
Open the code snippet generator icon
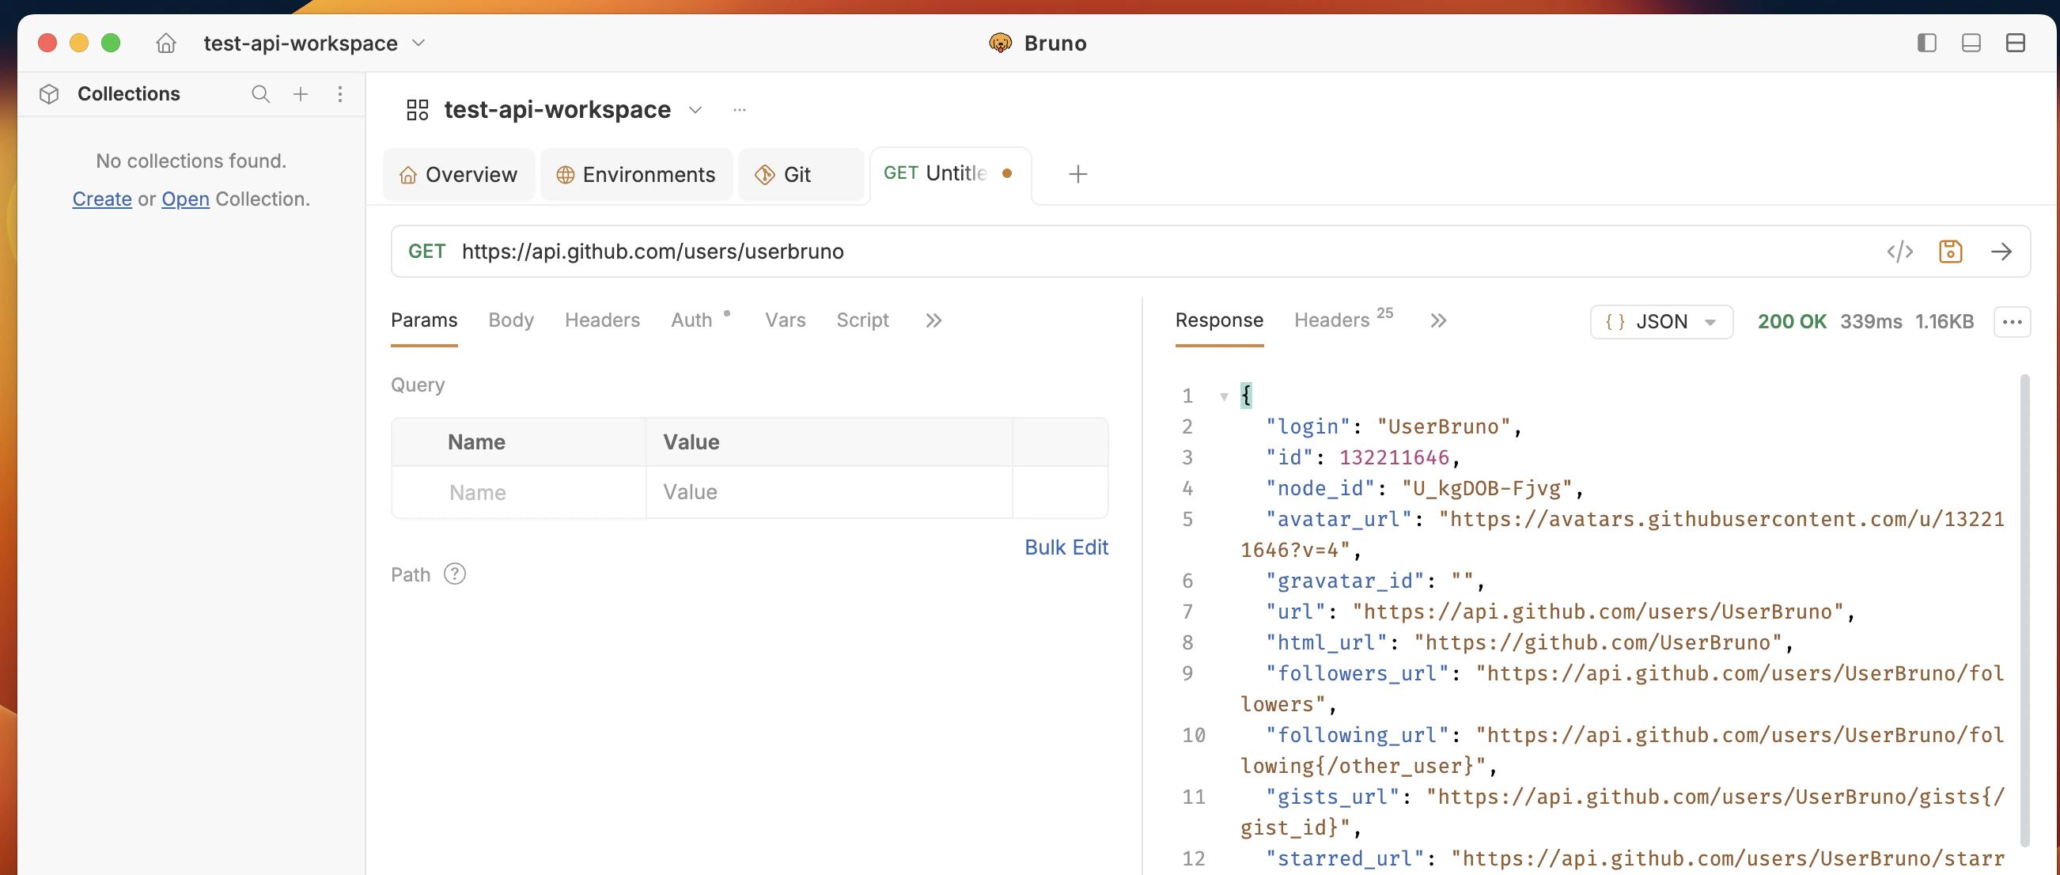(x=1901, y=251)
